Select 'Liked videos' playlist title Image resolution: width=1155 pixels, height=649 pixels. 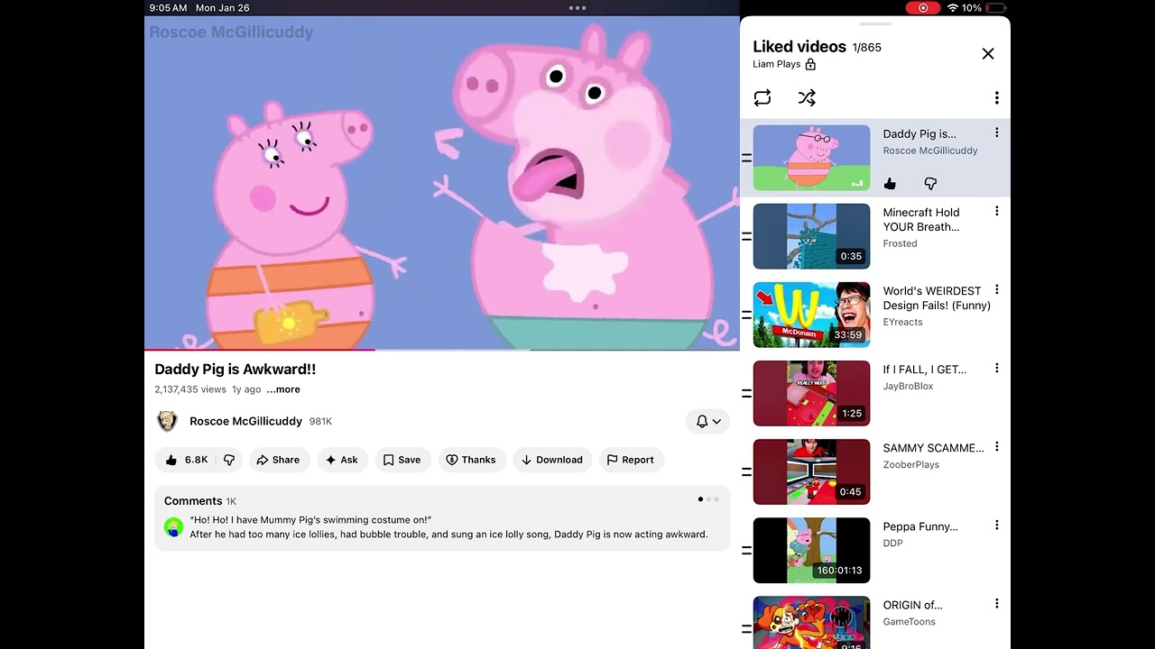[799, 47]
